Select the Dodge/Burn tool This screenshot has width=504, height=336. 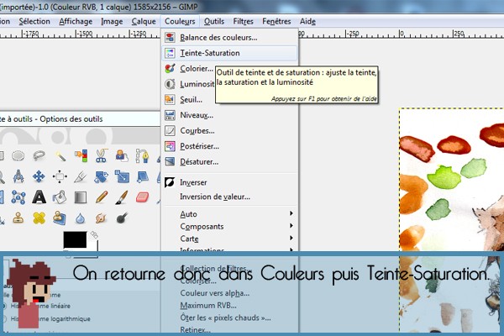coord(122,218)
